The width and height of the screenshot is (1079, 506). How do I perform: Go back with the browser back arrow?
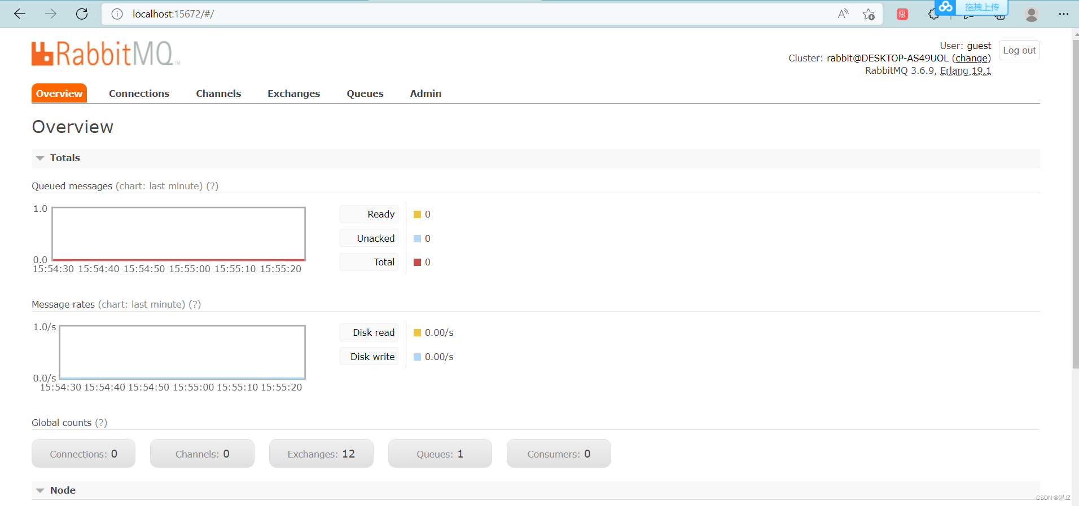[20, 14]
